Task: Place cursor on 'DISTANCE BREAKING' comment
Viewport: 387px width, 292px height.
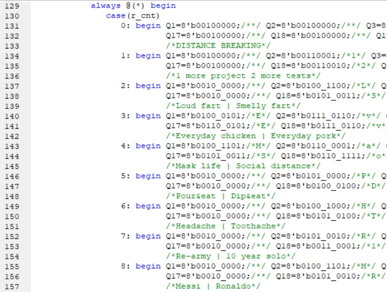Action: click(218, 46)
